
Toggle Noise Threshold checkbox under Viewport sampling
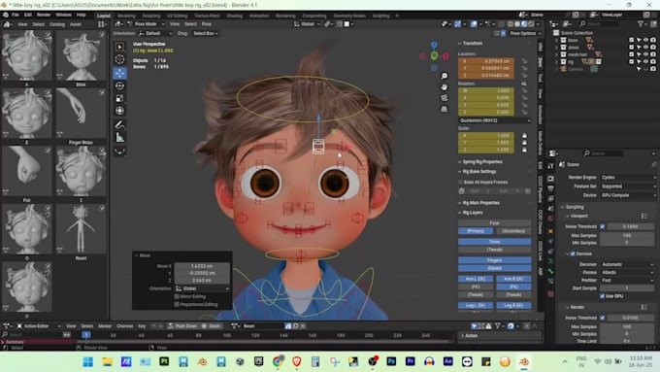(603, 226)
